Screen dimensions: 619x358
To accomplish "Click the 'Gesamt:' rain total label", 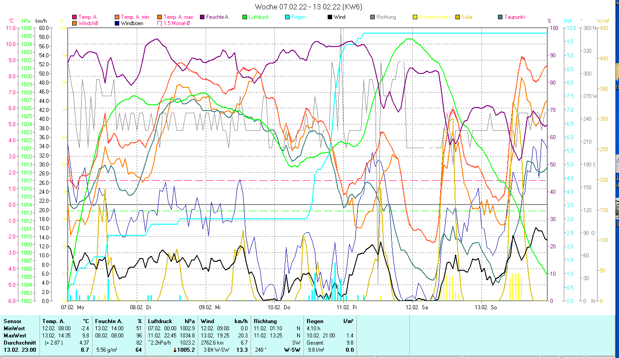I will pos(316,343).
